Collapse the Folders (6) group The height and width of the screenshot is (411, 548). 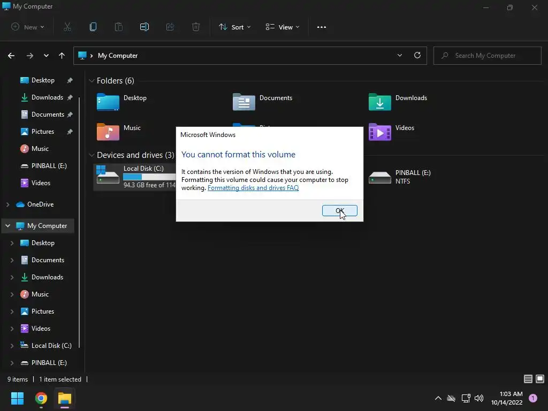tap(92, 81)
